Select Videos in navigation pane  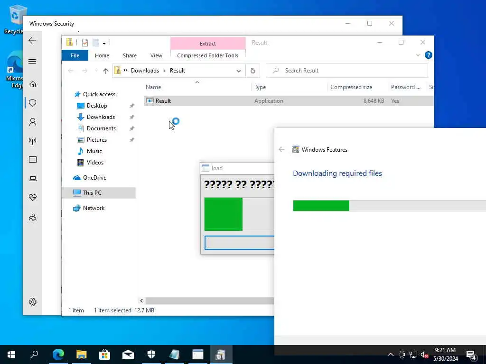pos(95,163)
